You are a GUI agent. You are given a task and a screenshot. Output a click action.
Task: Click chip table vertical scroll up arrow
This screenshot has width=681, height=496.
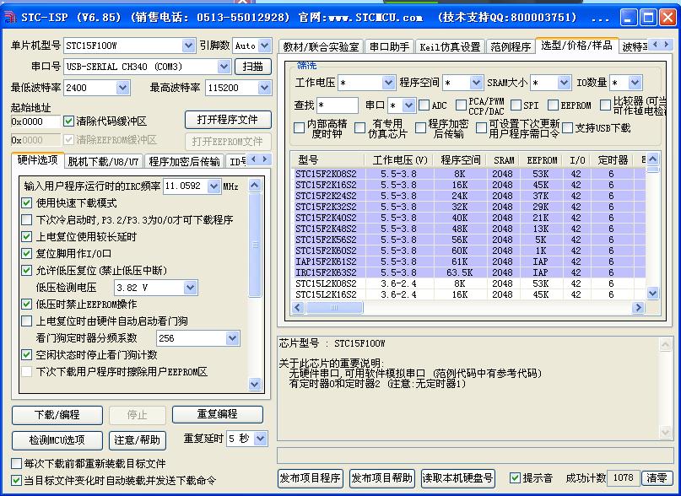(x=652, y=159)
